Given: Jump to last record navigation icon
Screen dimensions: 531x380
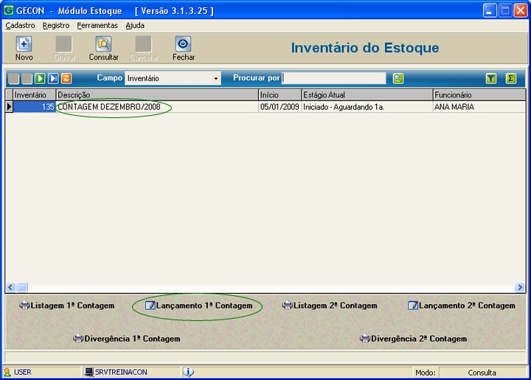Looking at the screenshot, I should [x=53, y=78].
